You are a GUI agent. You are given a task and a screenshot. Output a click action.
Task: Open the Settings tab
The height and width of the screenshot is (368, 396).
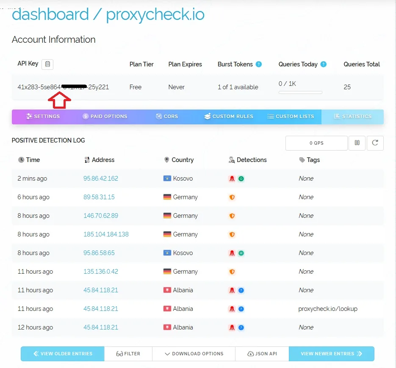[43, 116]
